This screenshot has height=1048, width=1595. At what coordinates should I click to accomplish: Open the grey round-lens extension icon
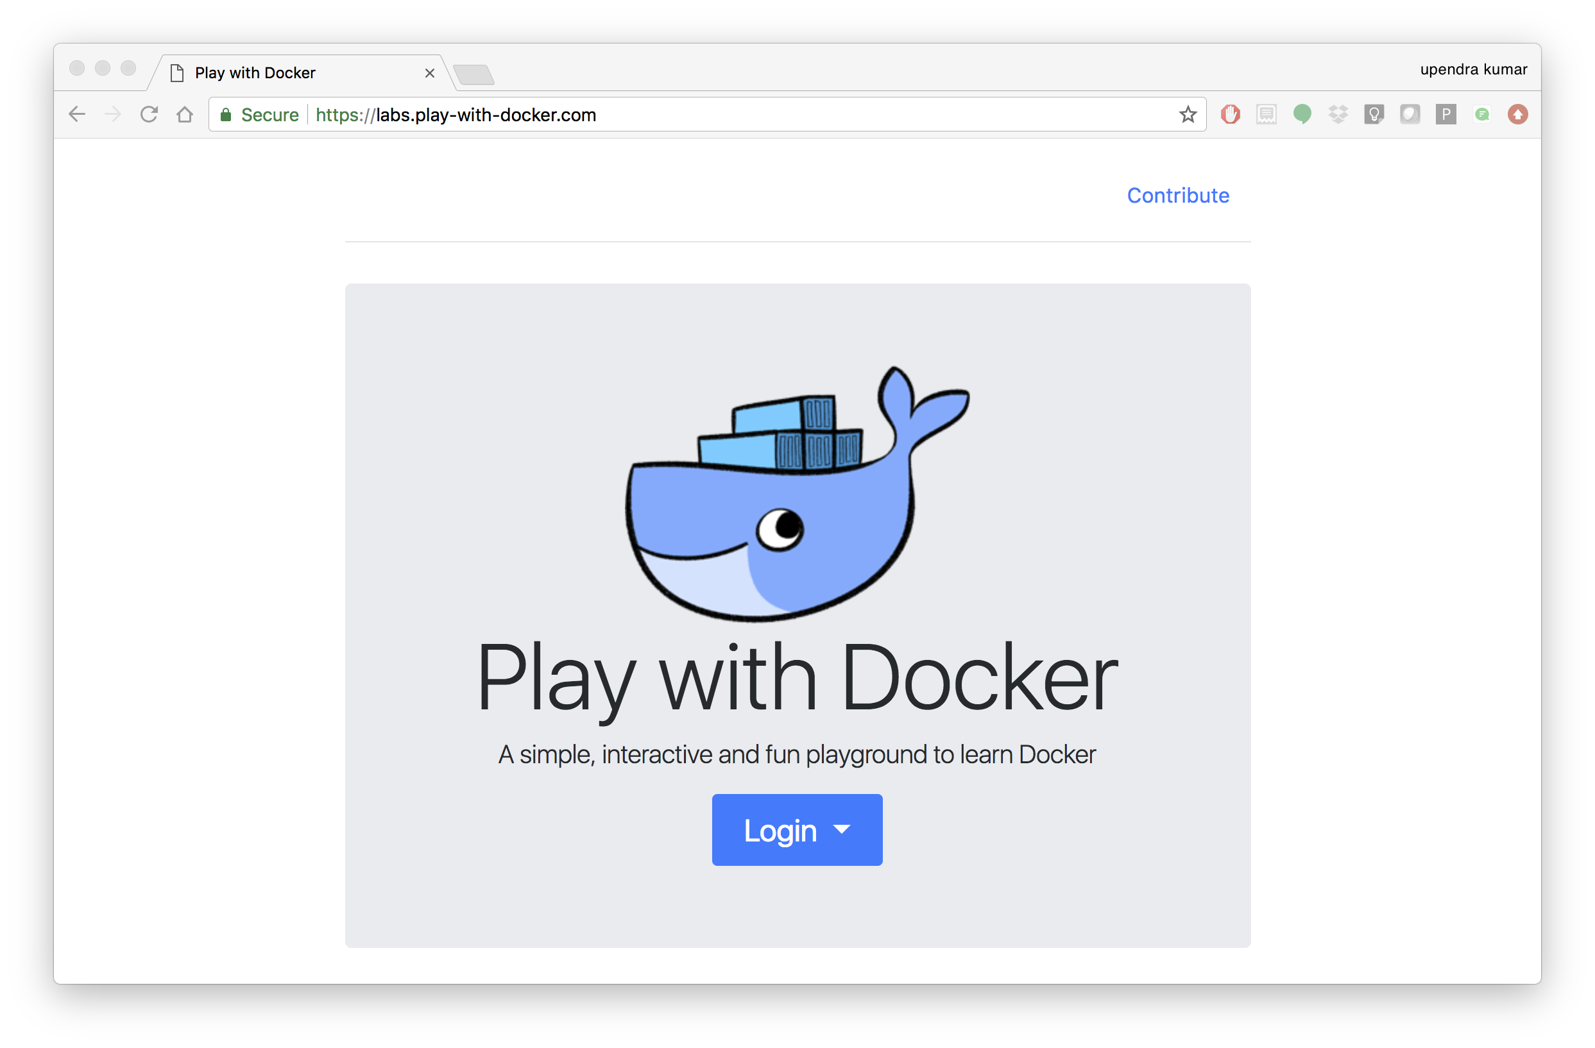click(x=1410, y=115)
